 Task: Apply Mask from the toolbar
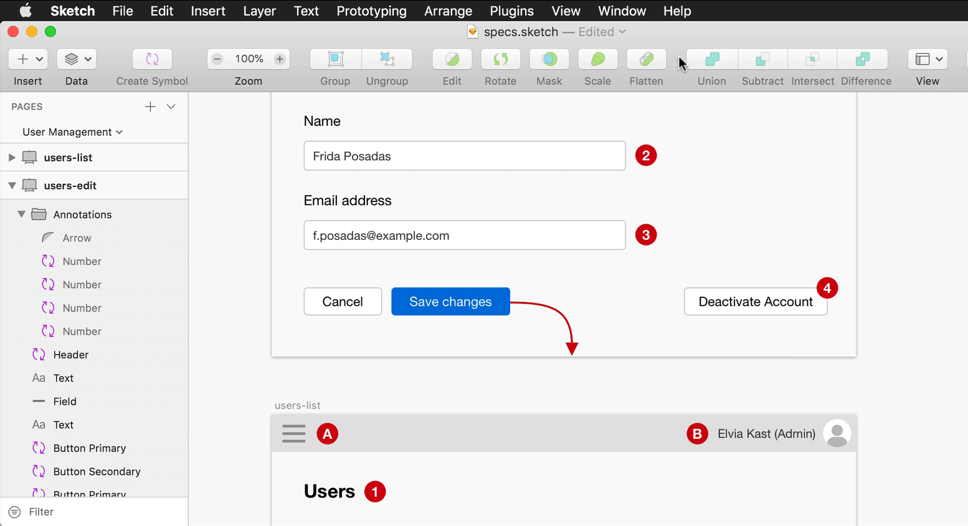click(x=549, y=59)
